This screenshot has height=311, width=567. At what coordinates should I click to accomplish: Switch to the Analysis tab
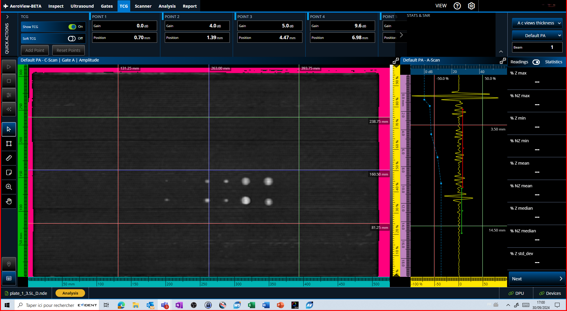click(167, 6)
